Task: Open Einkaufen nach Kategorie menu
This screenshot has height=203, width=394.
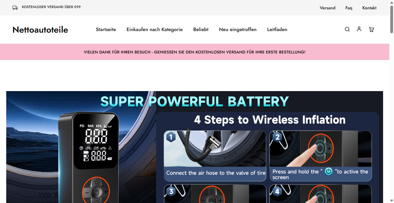Action: point(155,30)
